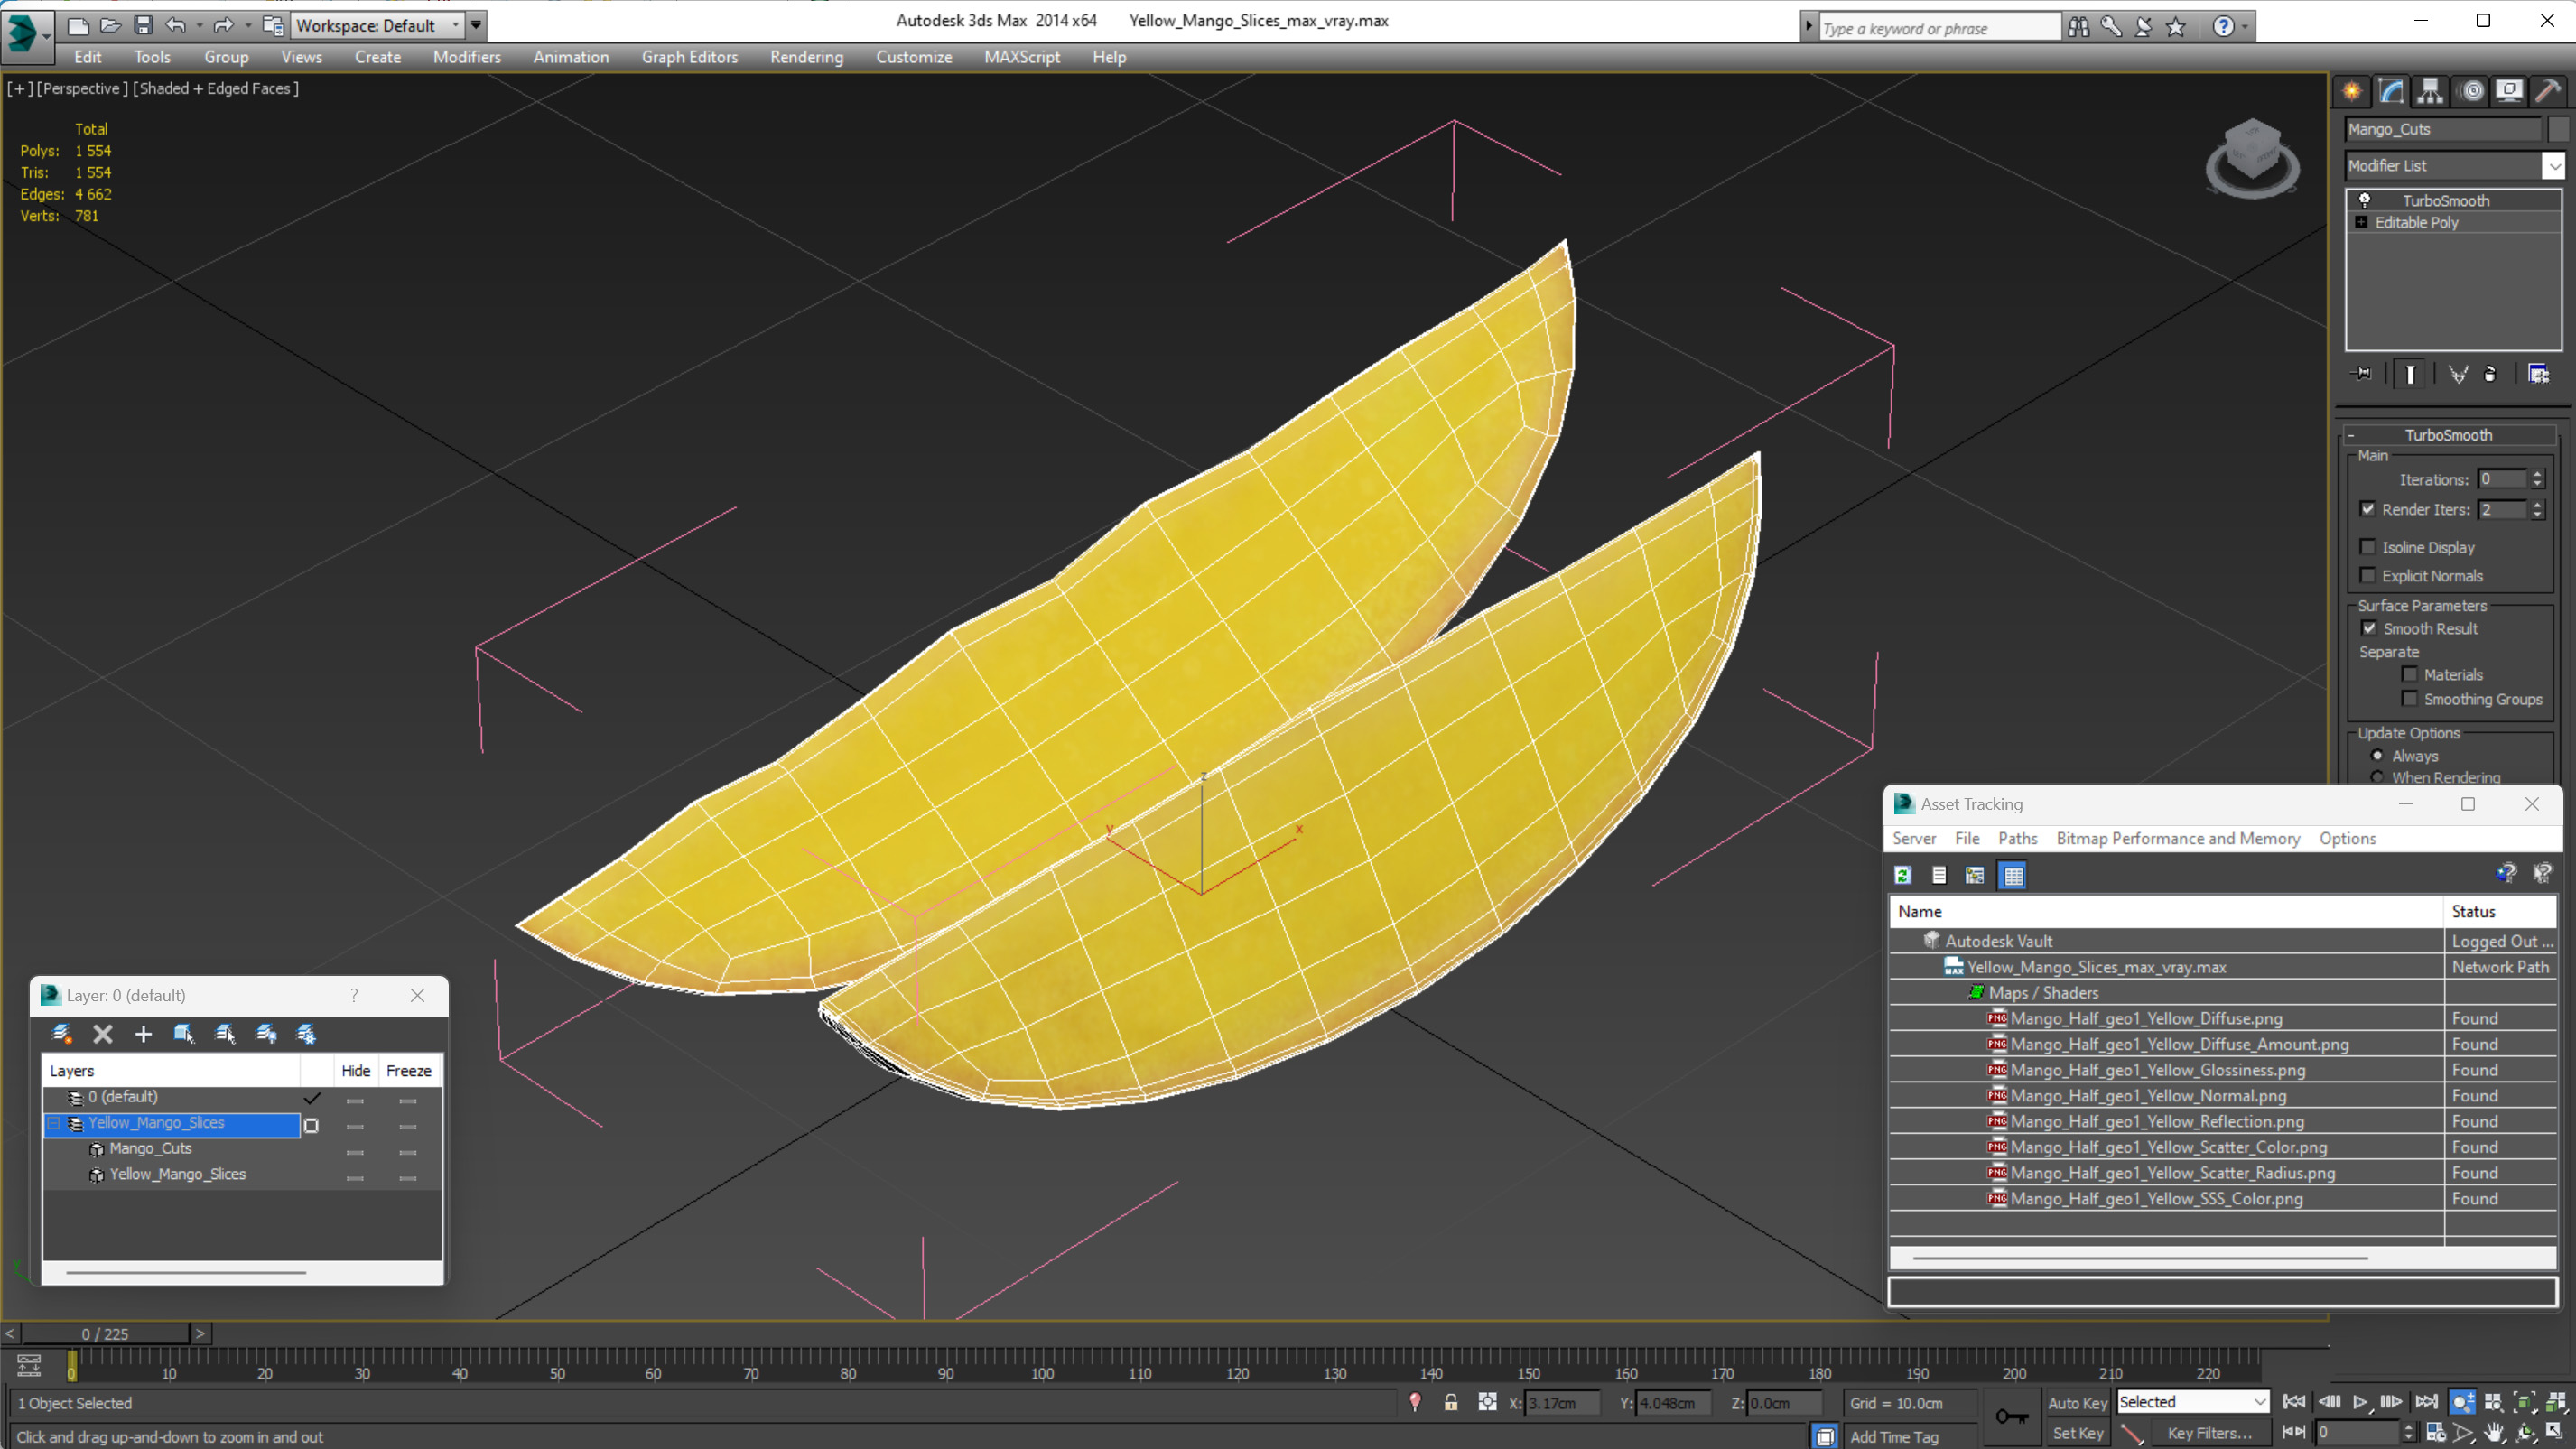Screen dimensions: 2576x1449
Task: Open the Modifiers menu
Action: [466, 57]
